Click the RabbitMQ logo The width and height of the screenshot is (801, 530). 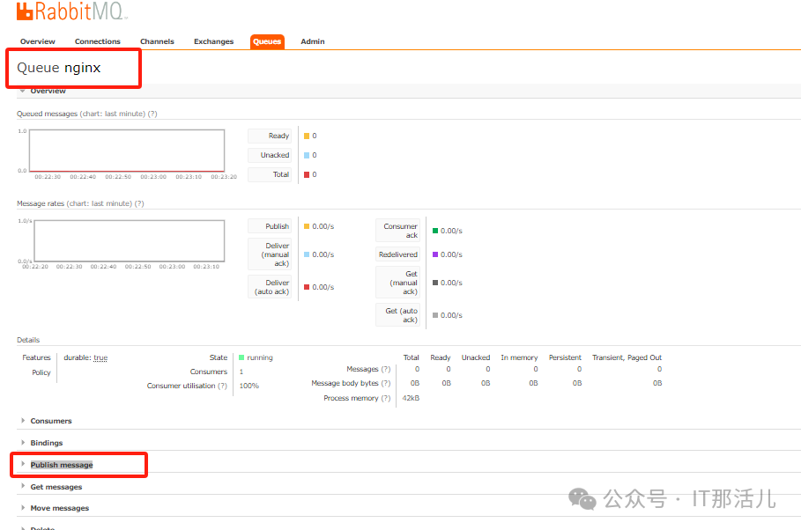(71, 11)
